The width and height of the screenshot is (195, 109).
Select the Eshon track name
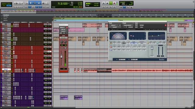(x=6, y=69)
